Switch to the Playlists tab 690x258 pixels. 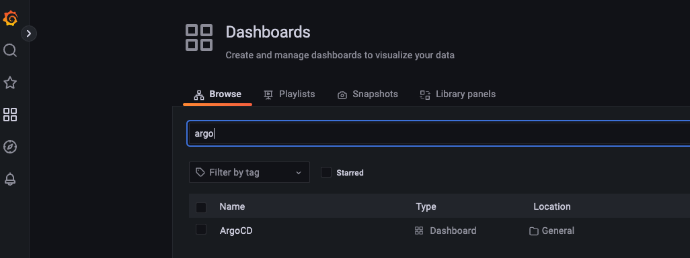coord(289,94)
